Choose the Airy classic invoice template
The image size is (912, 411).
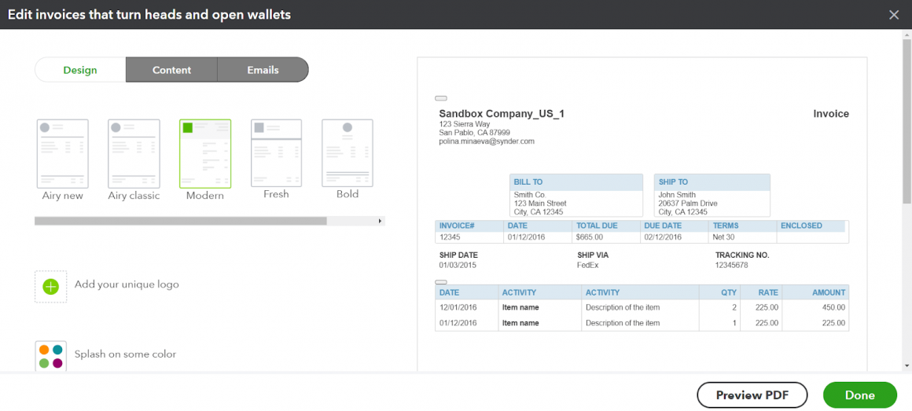tap(134, 152)
